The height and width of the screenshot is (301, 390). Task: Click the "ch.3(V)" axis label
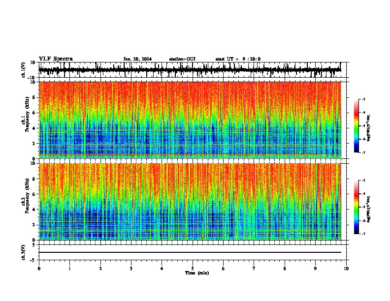(x=24, y=252)
